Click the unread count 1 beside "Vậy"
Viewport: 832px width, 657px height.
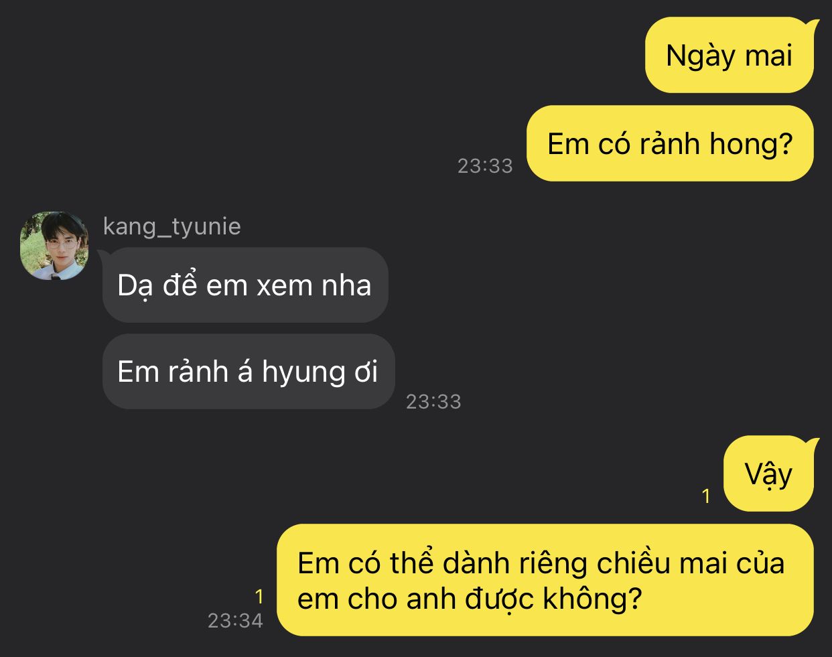[x=705, y=496]
